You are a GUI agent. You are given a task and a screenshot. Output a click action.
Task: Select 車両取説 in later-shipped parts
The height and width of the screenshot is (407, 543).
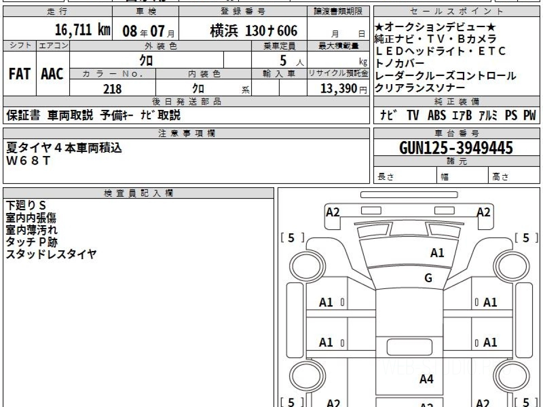click(x=70, y=116)
